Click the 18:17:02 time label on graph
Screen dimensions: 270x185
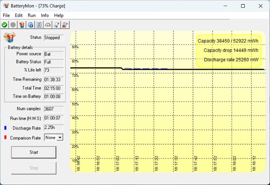(117, 163)
